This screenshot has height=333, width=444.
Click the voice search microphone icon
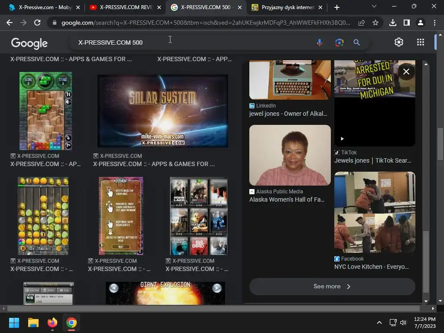(320, 42)
